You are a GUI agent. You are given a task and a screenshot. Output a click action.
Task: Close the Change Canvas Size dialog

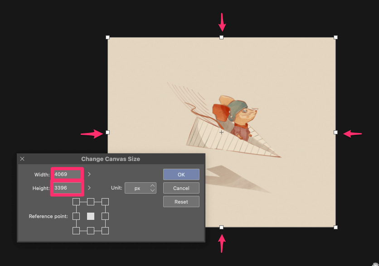(22, 159)
